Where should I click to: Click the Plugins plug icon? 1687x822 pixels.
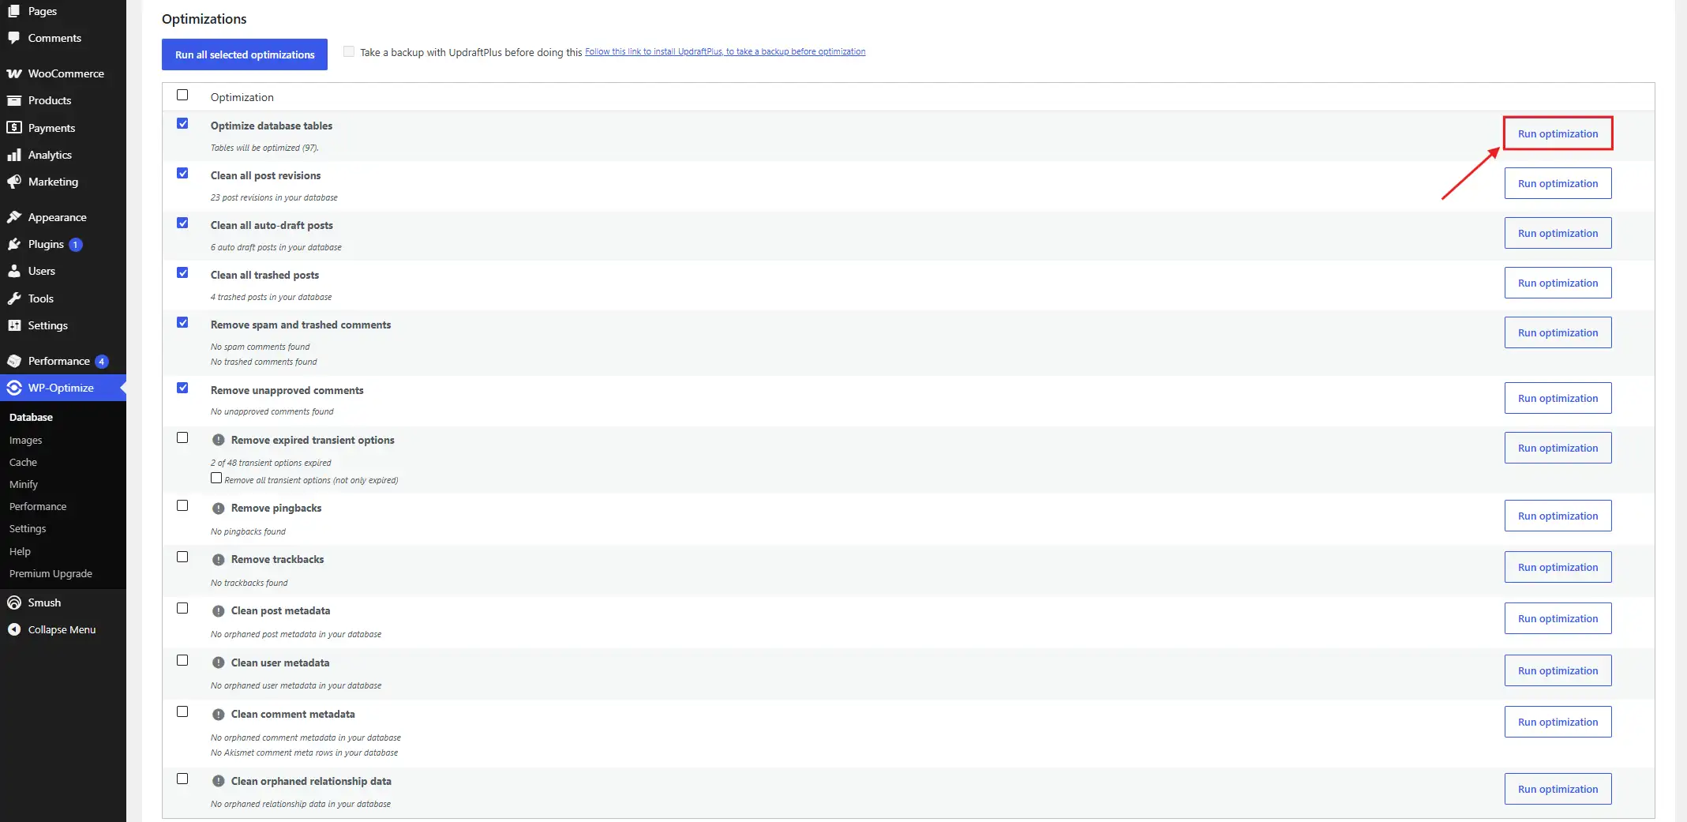(13, 244)
